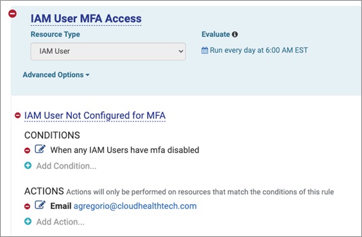Rename the IAM User MFA Access title

[86, 19]
